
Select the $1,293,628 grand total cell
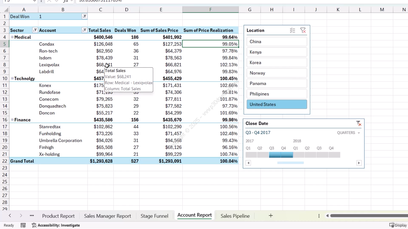[x=100, y=161]
